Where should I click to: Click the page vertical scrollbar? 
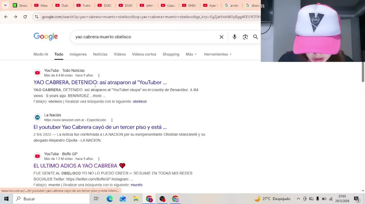pyautogui.click(x=363, y=72)
